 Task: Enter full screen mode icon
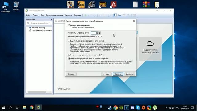124,15
